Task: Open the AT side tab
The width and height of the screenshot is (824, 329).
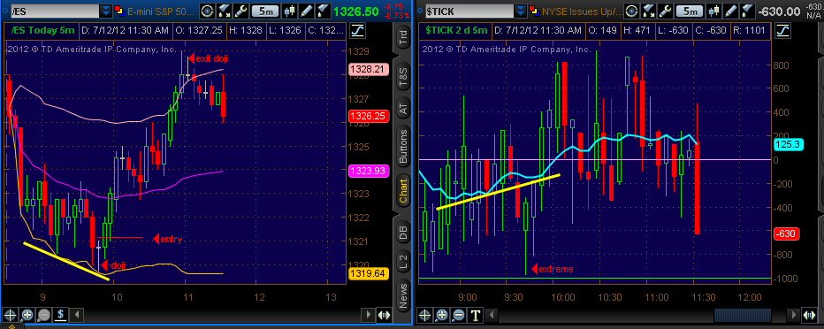Action: [403, 109]
